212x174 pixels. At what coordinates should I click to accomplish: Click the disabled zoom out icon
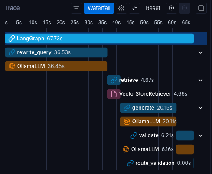point(185,8)
